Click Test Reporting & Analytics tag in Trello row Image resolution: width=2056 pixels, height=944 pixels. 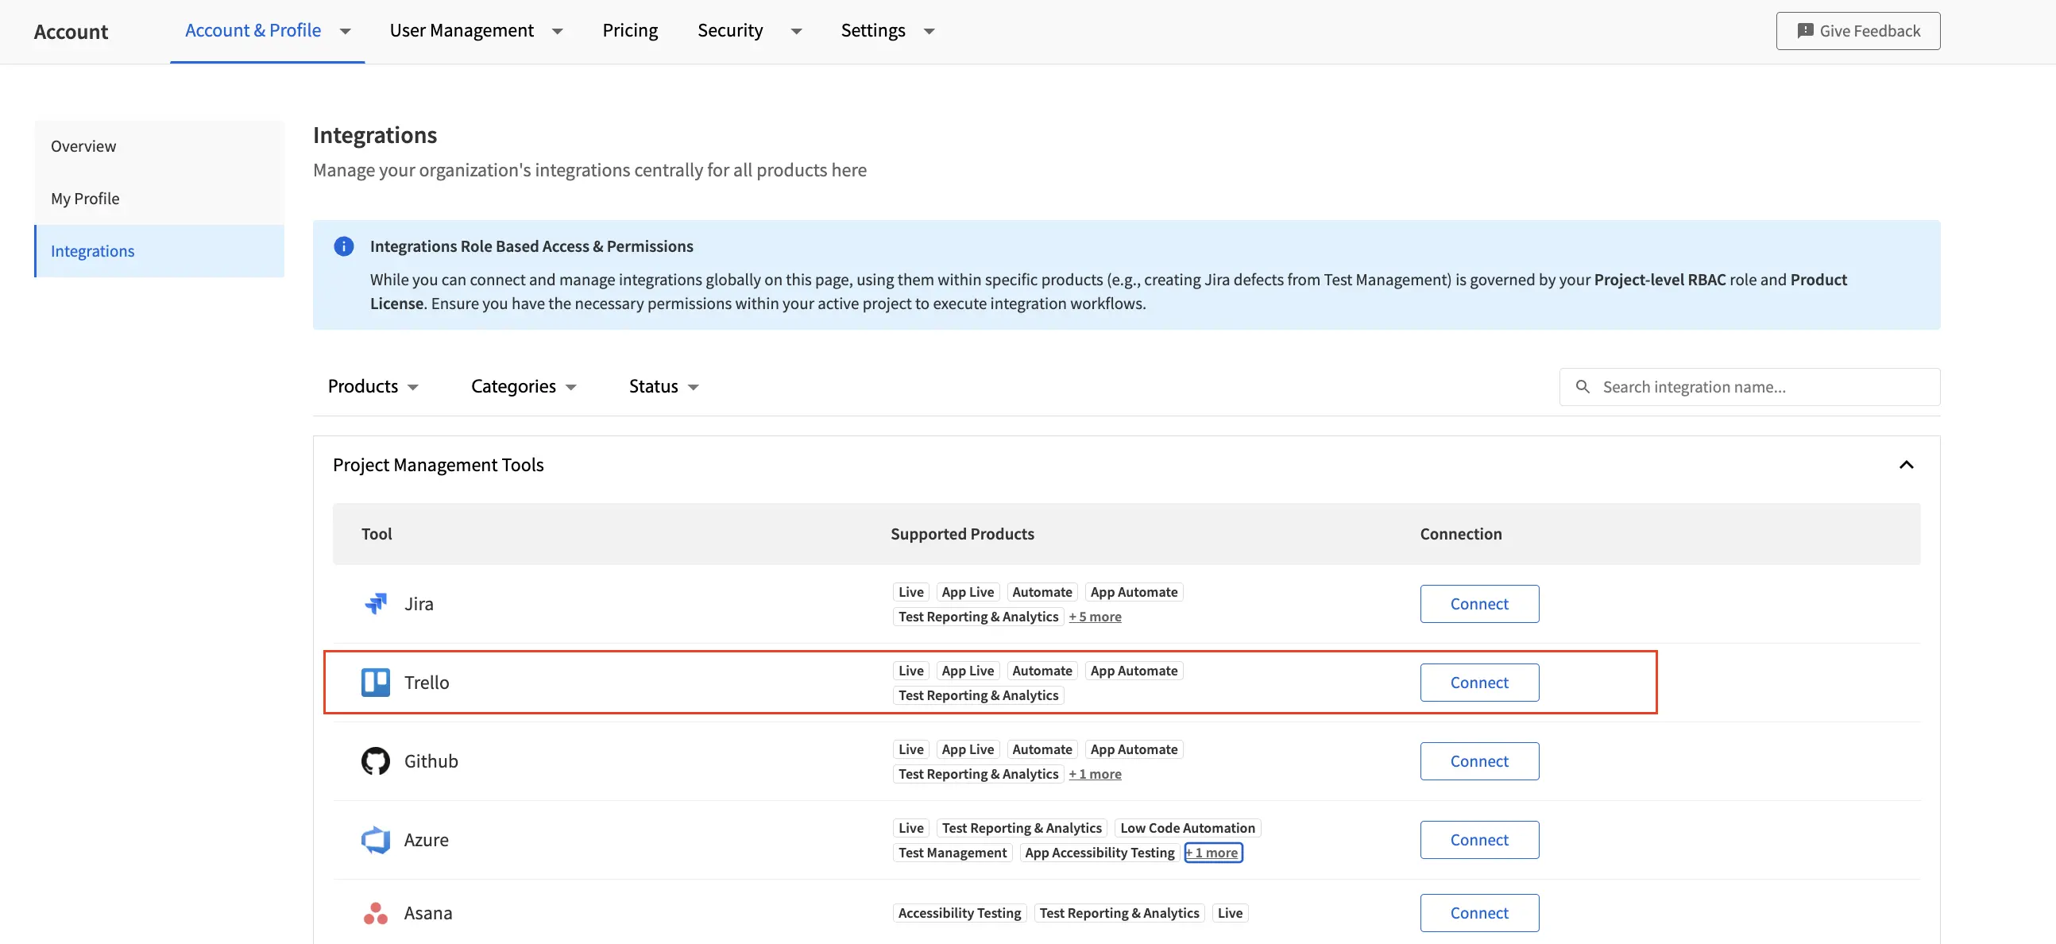pos(978,694)
